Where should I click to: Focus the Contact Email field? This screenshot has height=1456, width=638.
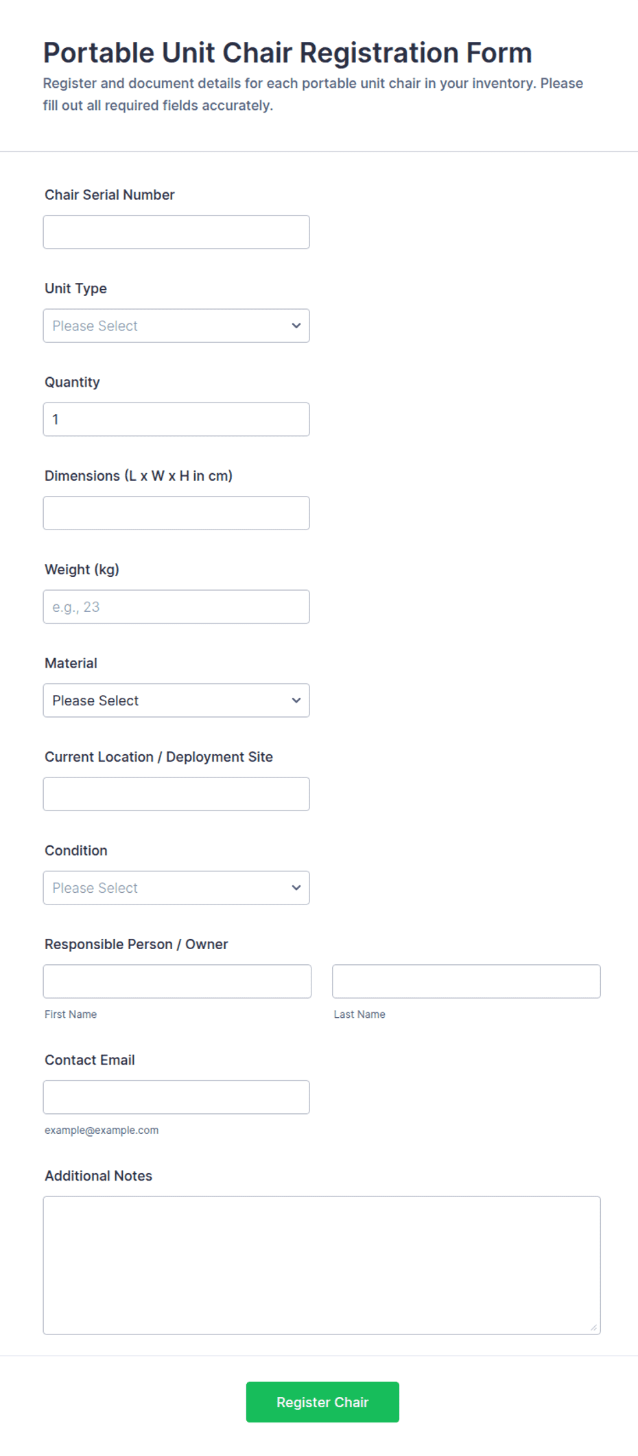[176, 1097]
